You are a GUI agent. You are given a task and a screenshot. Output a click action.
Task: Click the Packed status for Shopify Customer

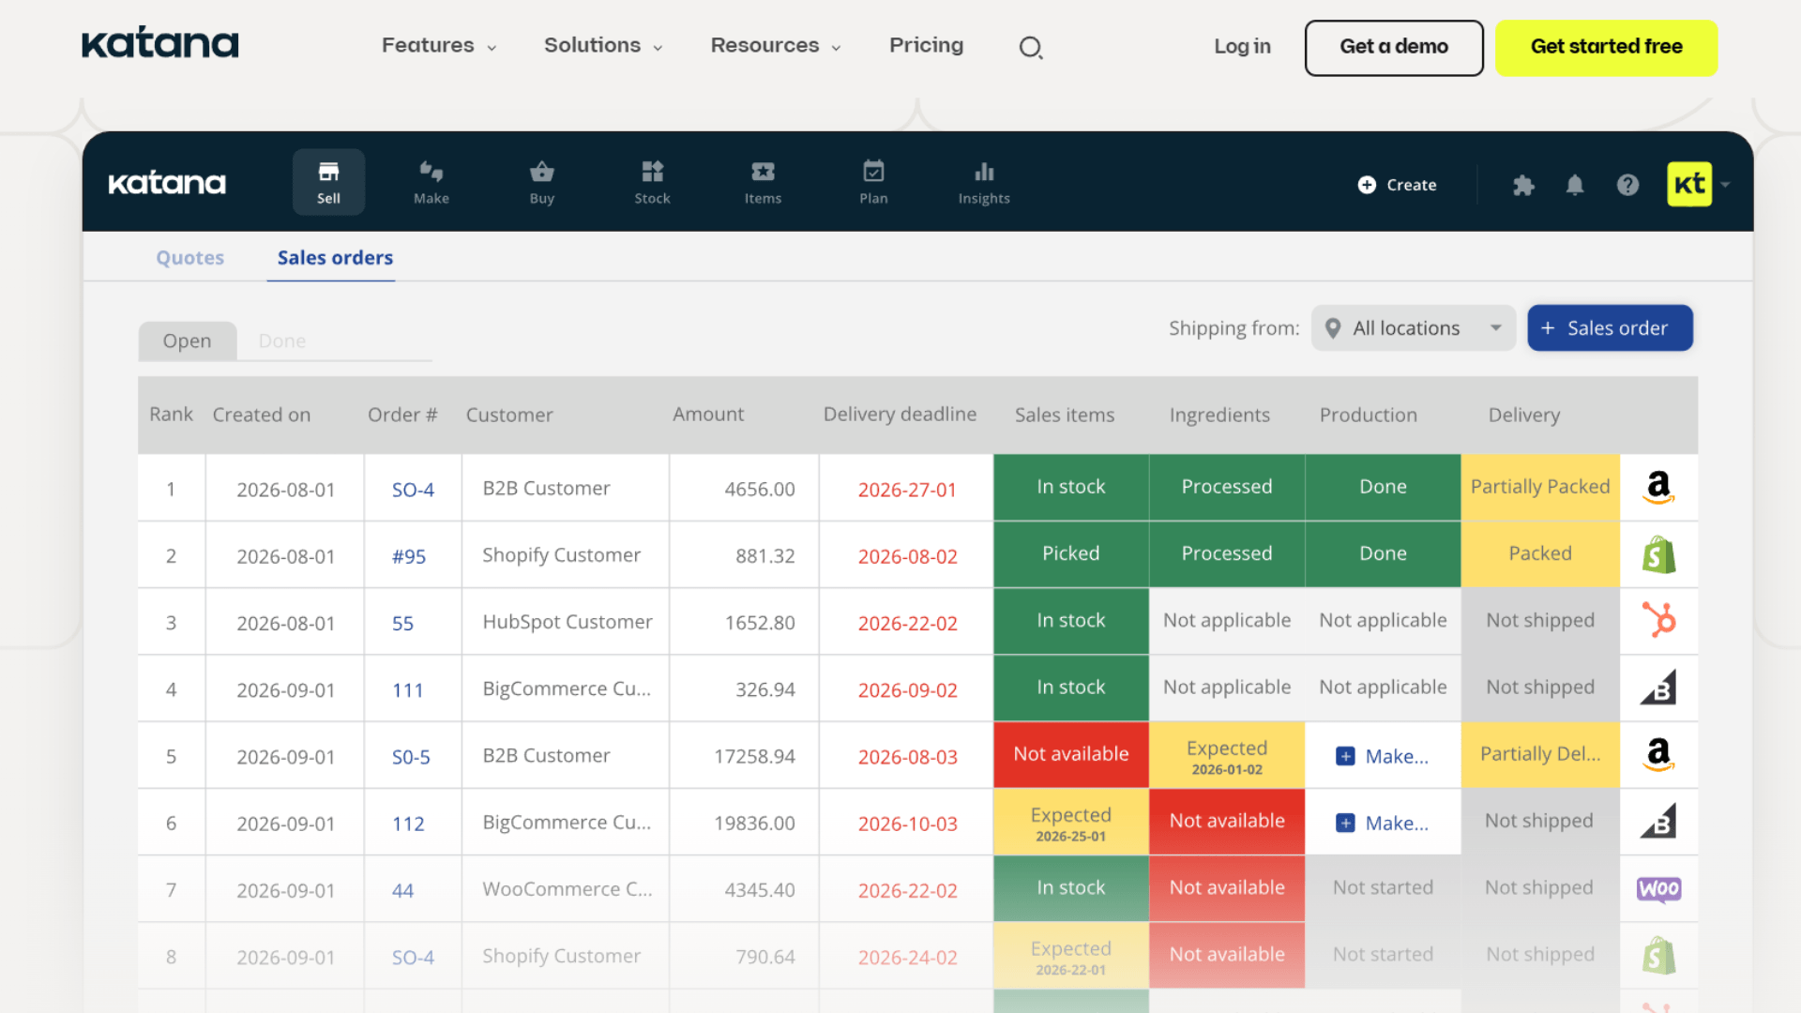click(x=1540, y=553)
